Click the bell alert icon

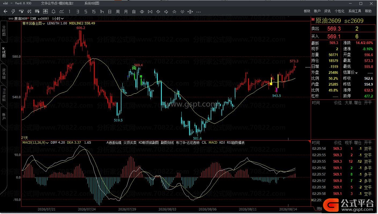pos(53,12)
